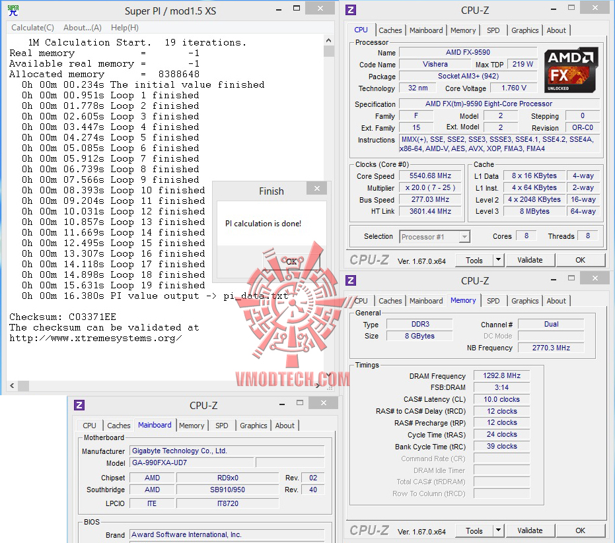
Task: Click OK in the Finish dialog
Action: [x=291, y=261]
